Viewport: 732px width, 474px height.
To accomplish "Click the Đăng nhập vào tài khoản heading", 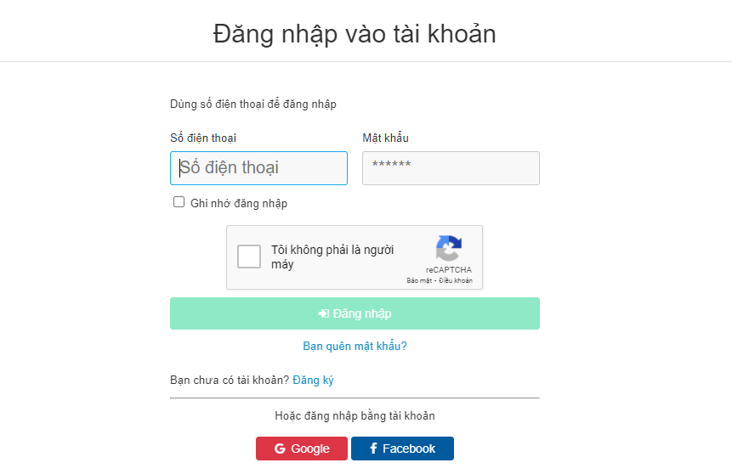I will pos(355,34).
